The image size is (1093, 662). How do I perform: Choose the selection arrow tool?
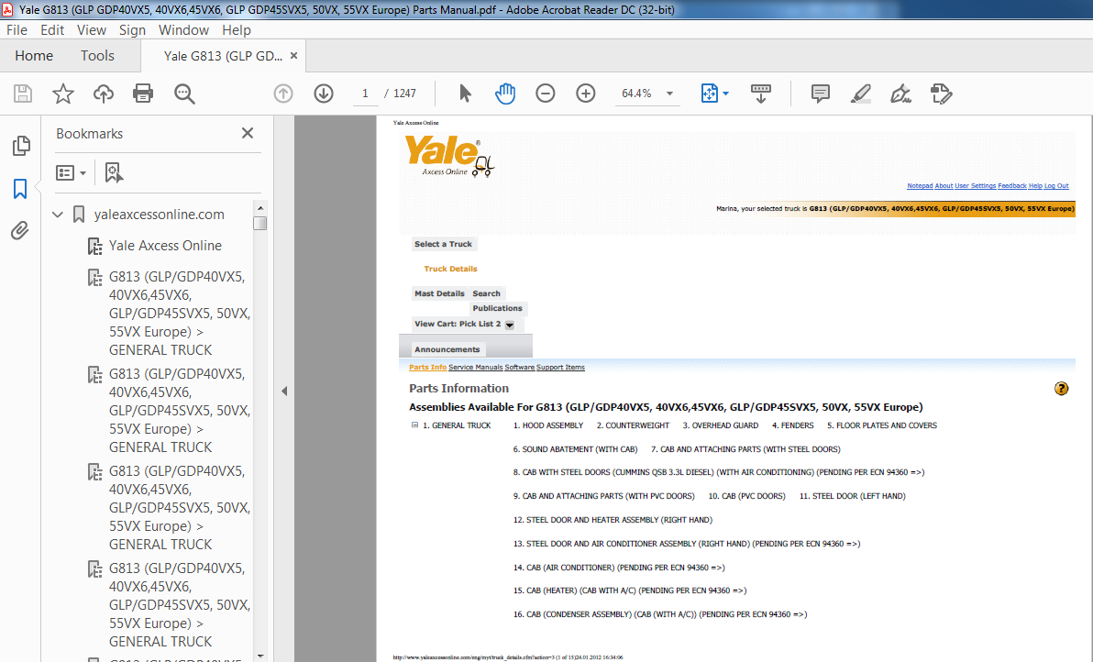[x=465, y=94]
